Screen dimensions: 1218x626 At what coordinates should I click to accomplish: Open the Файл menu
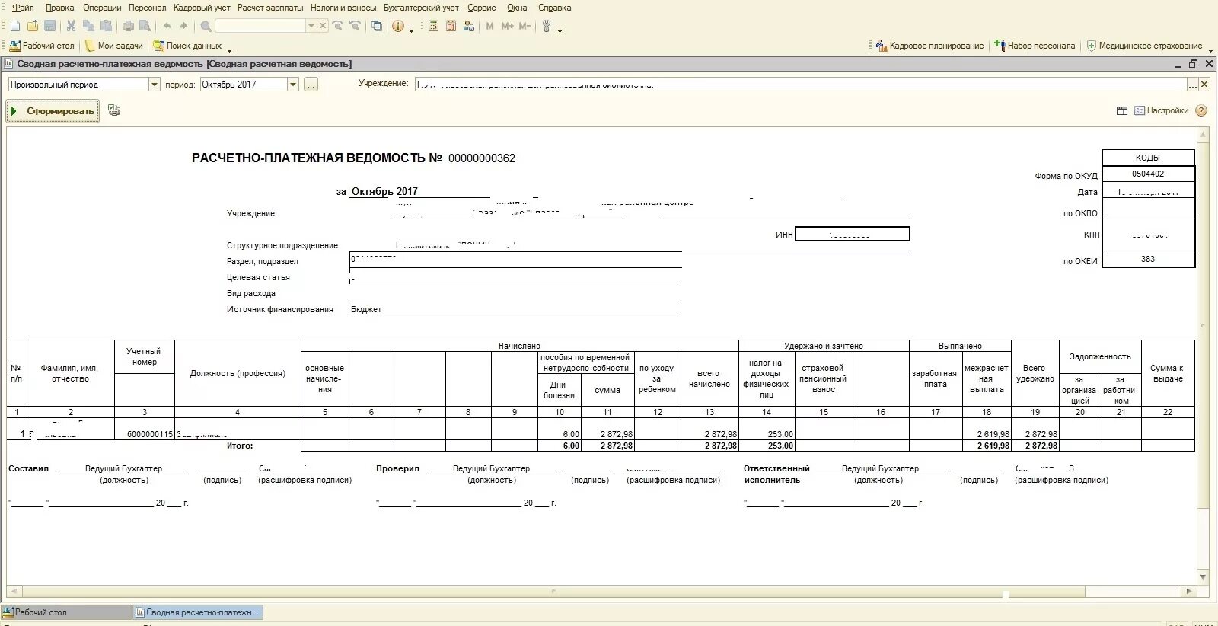pyautogui.click(x=23, y=8)
